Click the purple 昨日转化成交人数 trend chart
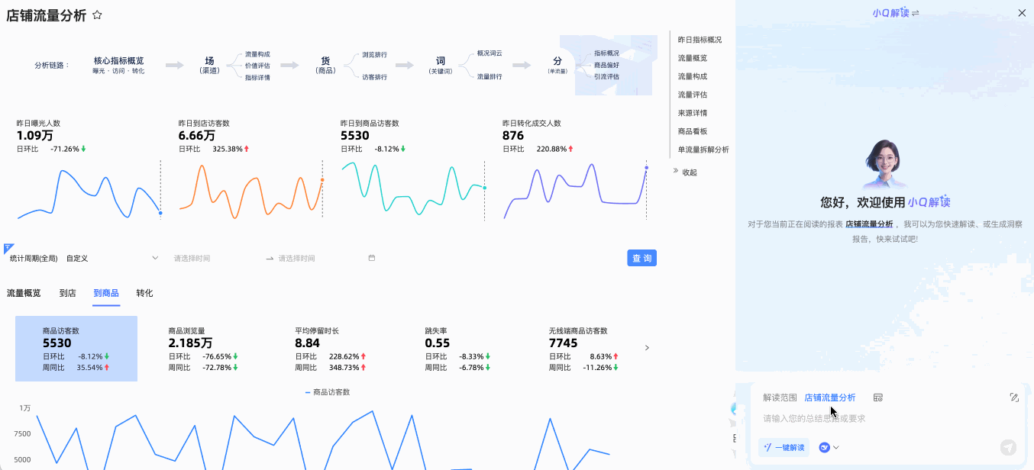 coord(575,189)
